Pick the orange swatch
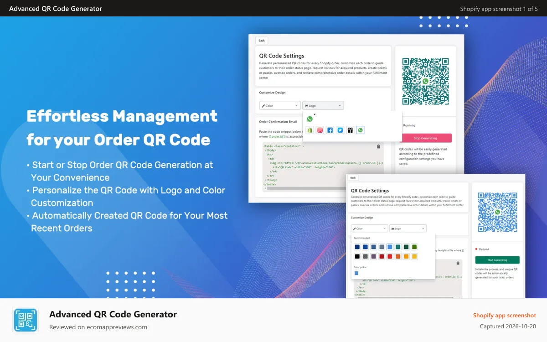Image resolution: width=547 pixels, height=342 pixels. pyautogui.click(x=398, y=257)
